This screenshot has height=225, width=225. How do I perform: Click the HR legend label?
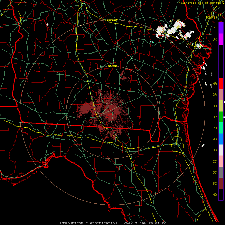(x=214, y=117)
